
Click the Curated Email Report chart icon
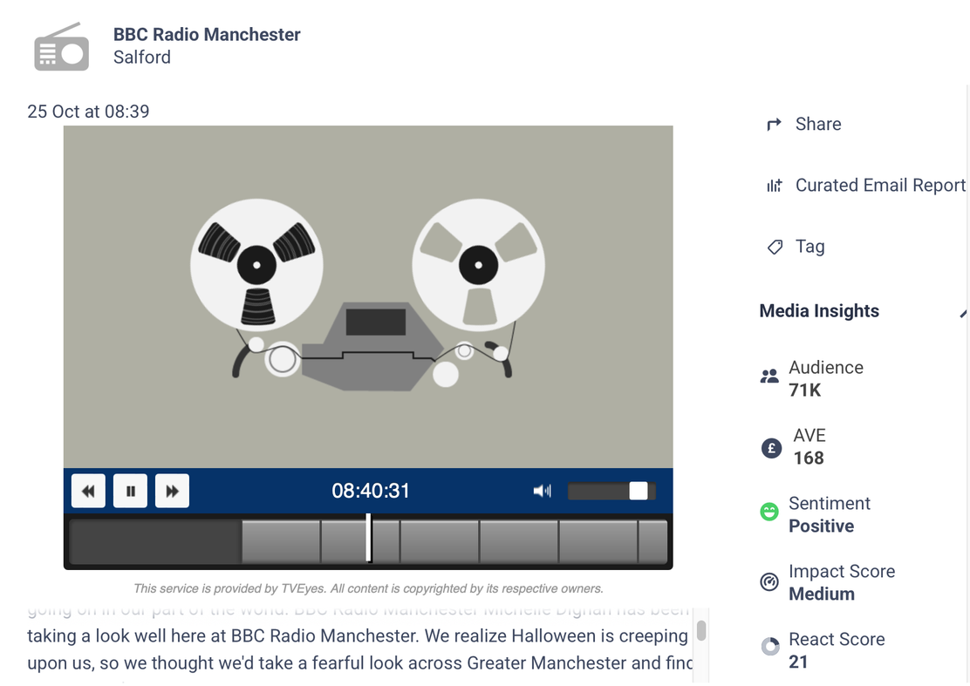(x=775, y=186)
